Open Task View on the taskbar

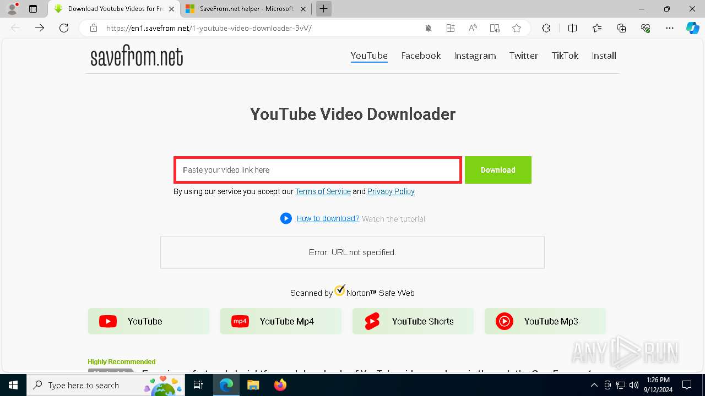[x=199, y=385]
